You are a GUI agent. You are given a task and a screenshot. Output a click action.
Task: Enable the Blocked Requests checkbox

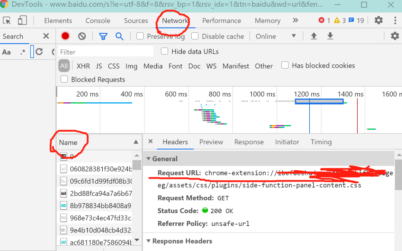pyautogui.click(x=64, y=79)
